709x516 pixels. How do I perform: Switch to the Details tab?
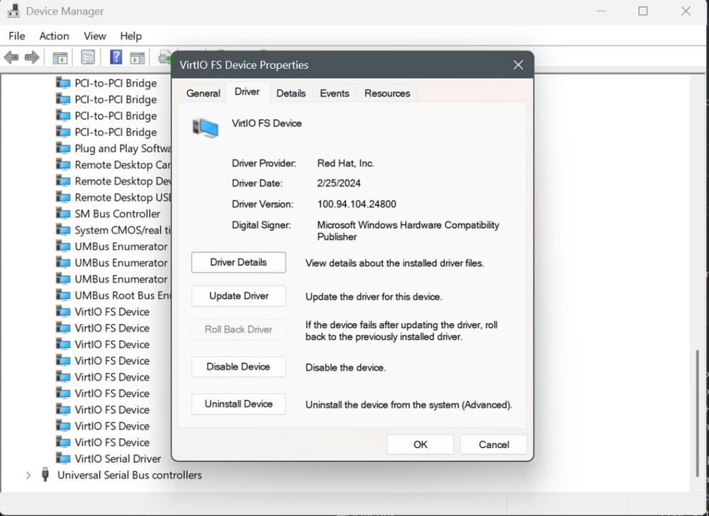[x=291, y=93]
